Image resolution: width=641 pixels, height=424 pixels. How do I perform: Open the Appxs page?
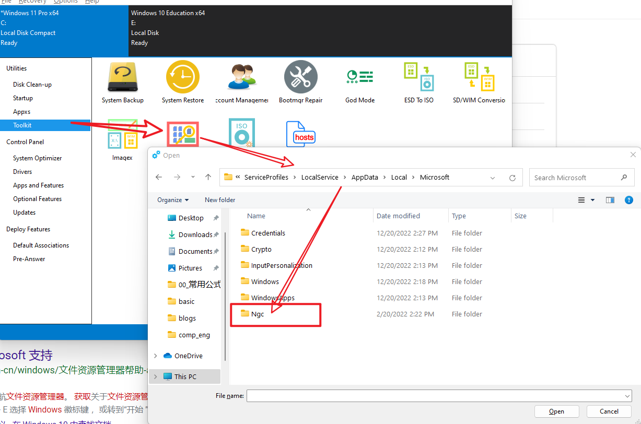(22, 112)
